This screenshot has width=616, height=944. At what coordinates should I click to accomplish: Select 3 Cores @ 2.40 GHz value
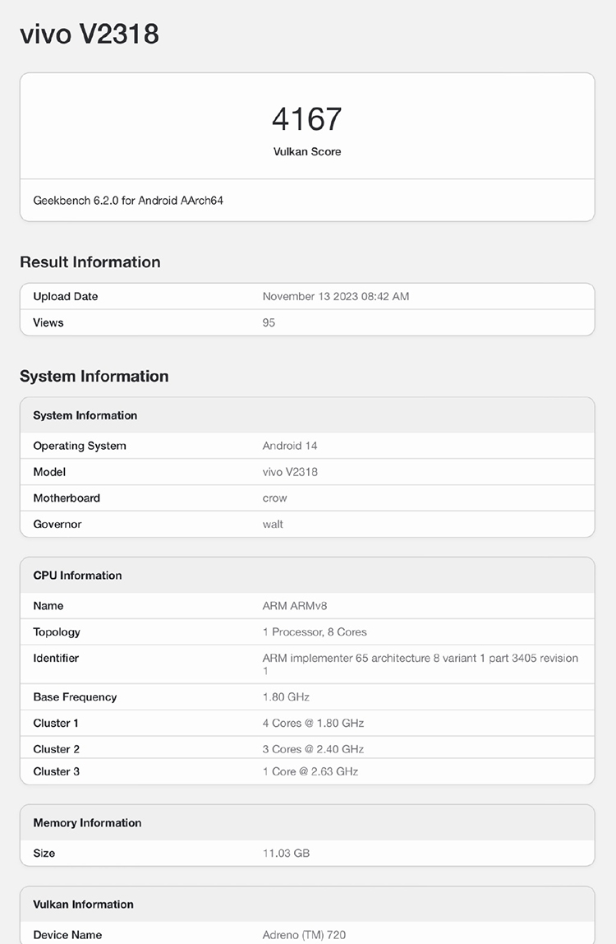tap(313, 750)
